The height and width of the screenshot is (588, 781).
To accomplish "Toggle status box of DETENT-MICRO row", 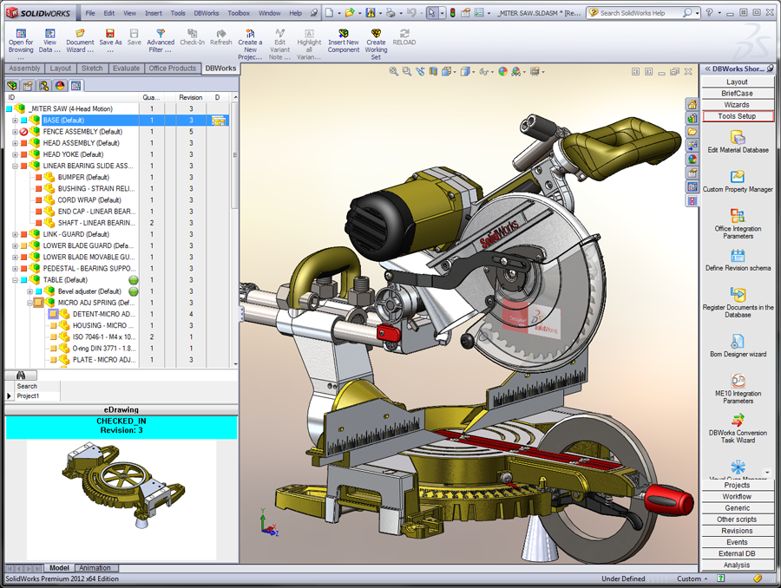I will pyautogui.click(x=53, y=314).
